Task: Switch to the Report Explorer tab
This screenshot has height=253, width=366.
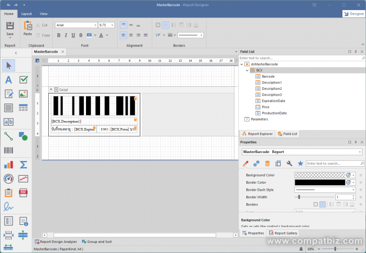Action: (x=257, y=134)
